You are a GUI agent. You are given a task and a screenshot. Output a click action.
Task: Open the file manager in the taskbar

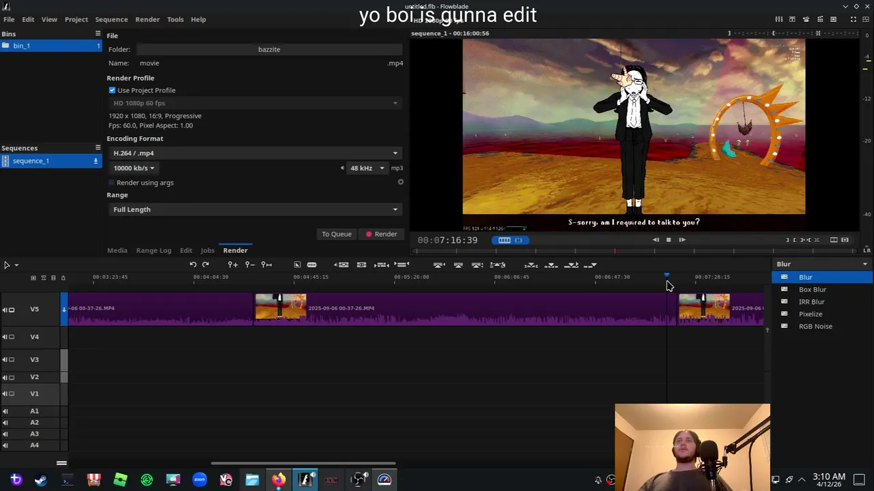point(252,480)
